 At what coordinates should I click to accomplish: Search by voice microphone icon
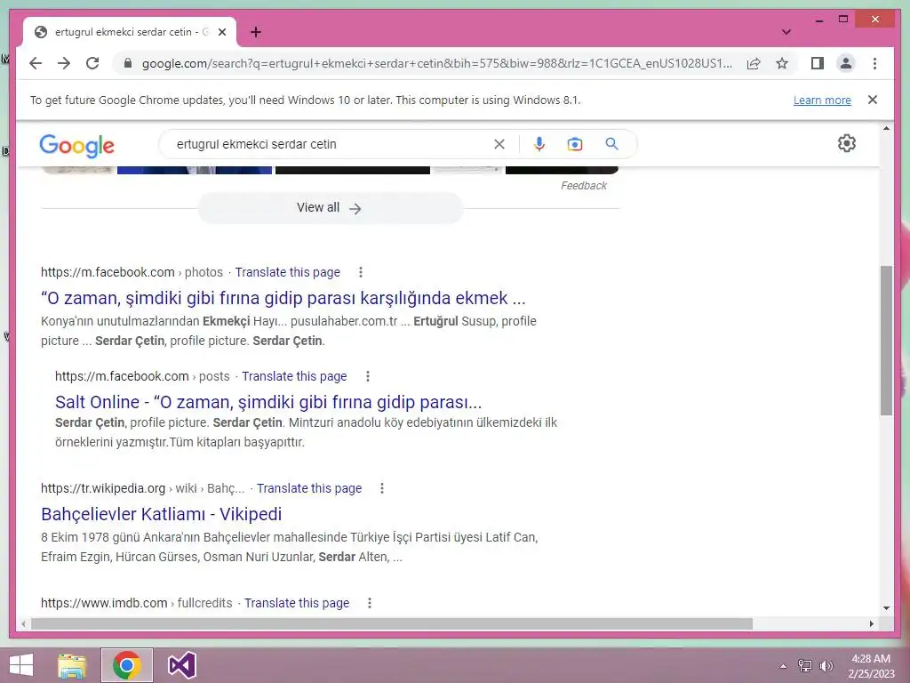tap(539, 144)
